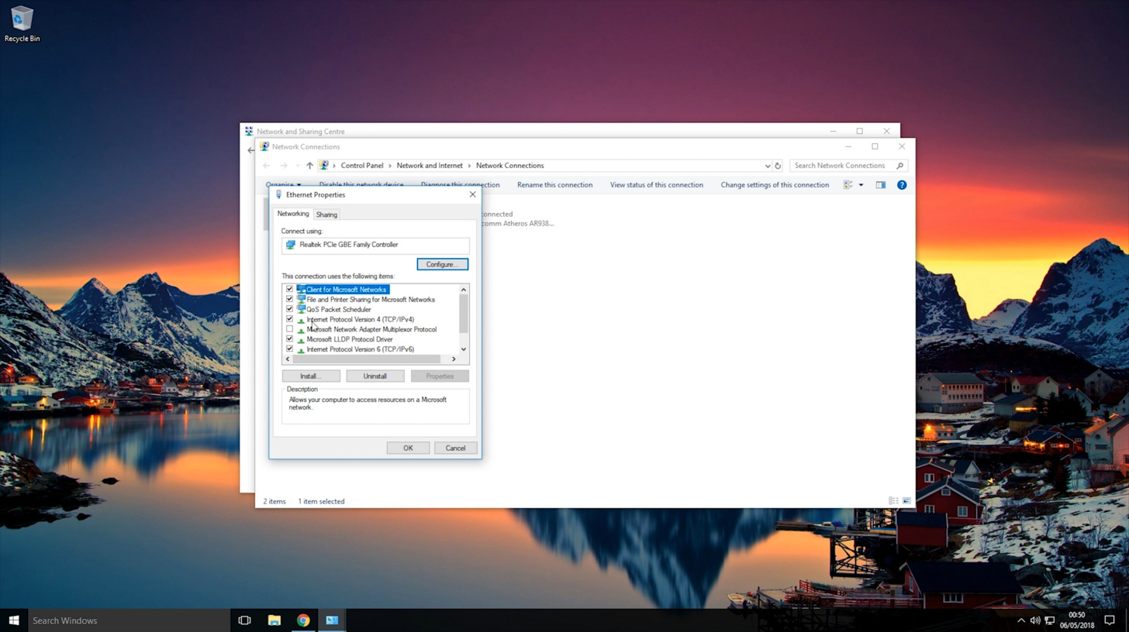The image size is (1129, 632).
Task: Open the help icon in Network Connections
Action: (x=902, y=185)
